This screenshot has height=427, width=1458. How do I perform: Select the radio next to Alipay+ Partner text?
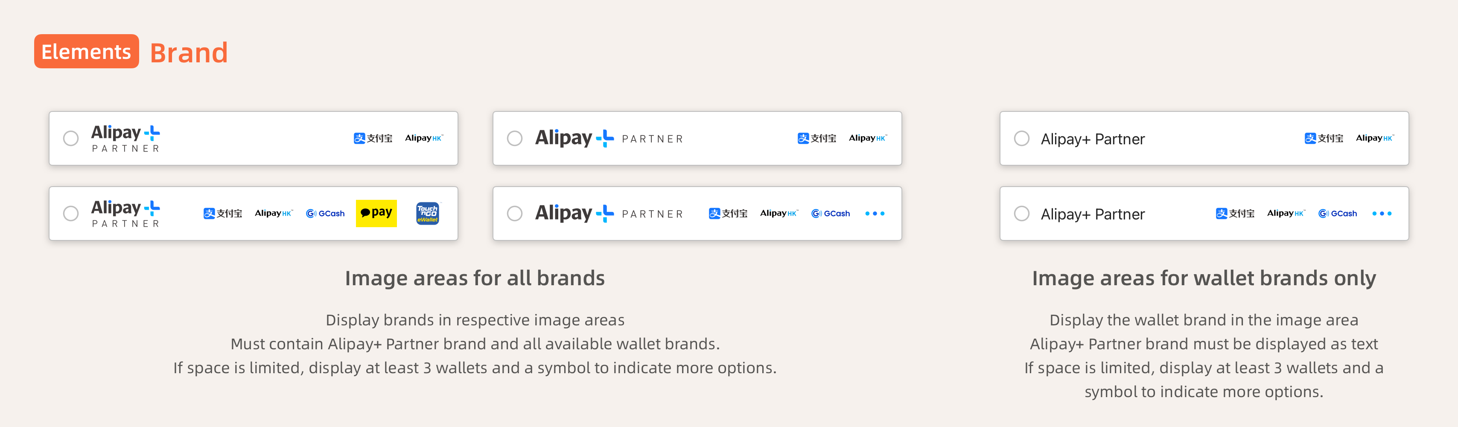coord(1021,137)
